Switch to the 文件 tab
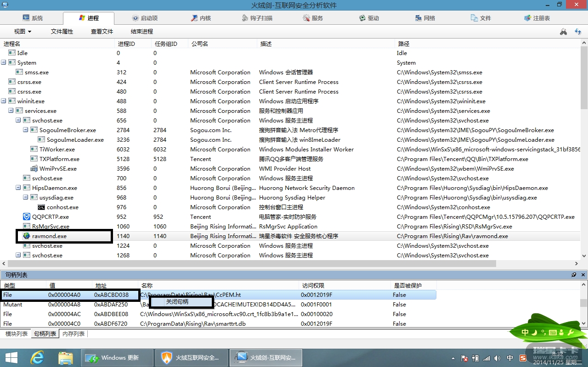 click(481, 18)
